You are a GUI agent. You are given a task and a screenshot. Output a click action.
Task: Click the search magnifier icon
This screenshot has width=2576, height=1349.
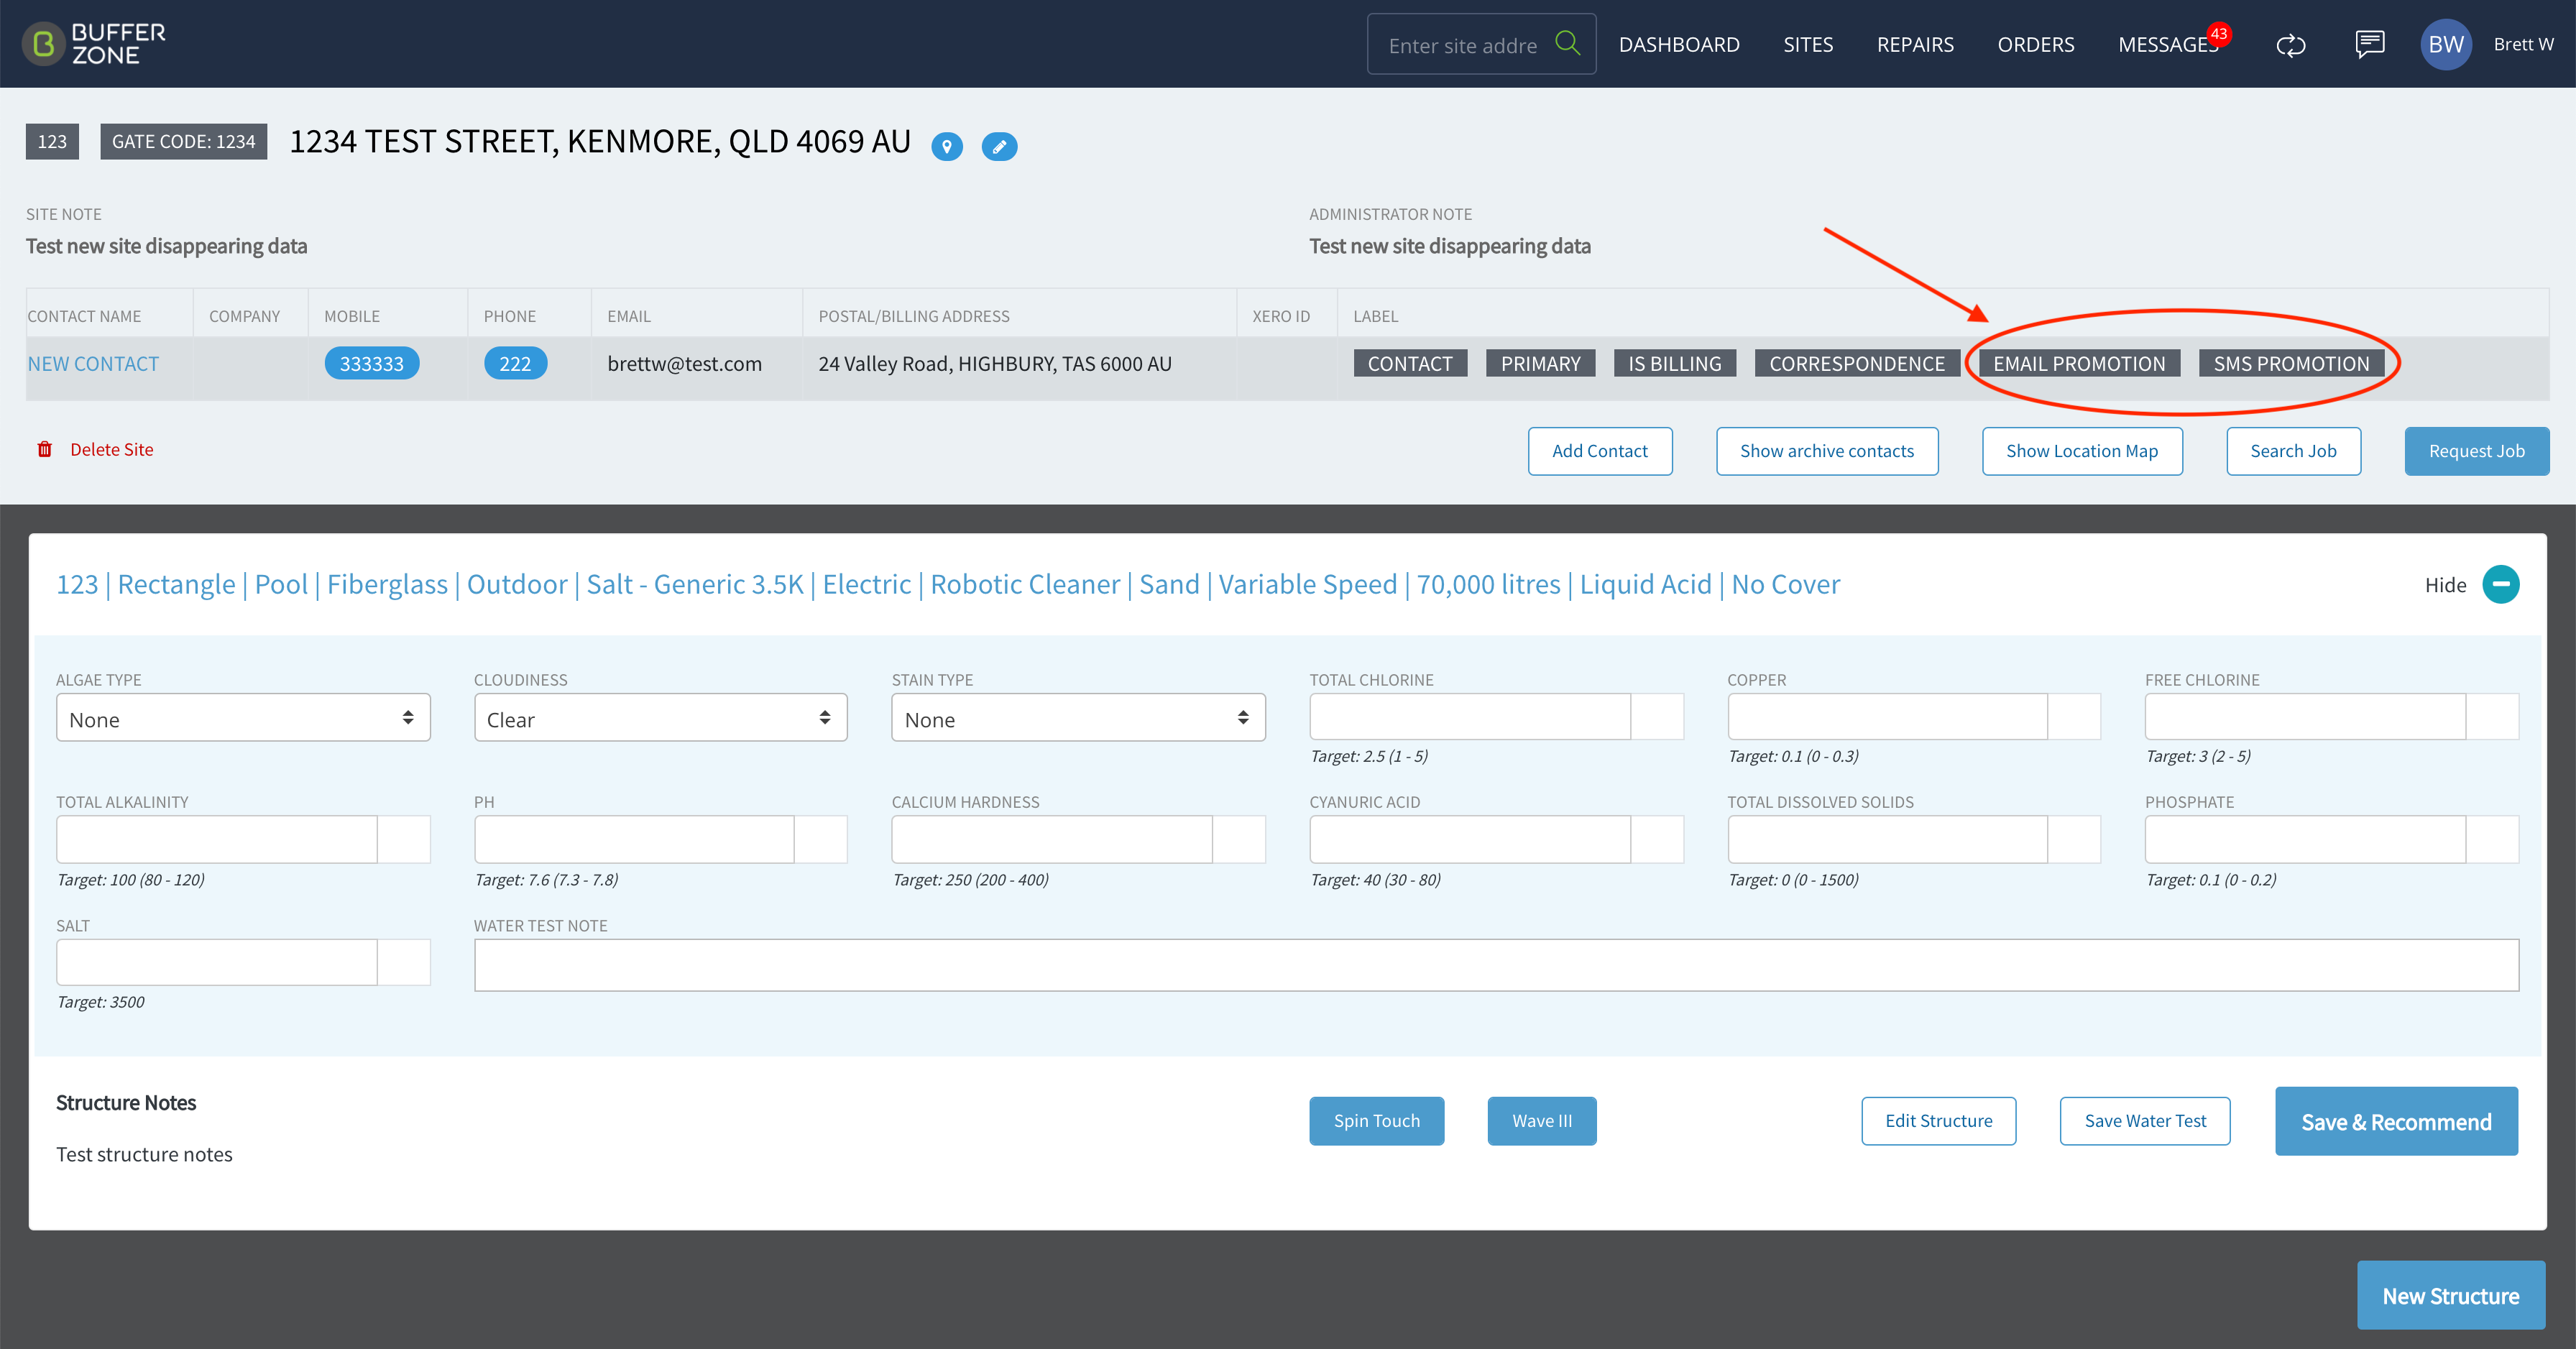1567,43
